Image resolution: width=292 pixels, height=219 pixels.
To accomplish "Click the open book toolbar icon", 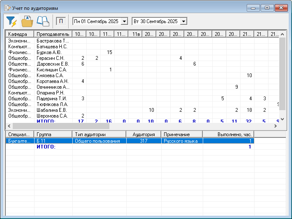I will [43, 21].
